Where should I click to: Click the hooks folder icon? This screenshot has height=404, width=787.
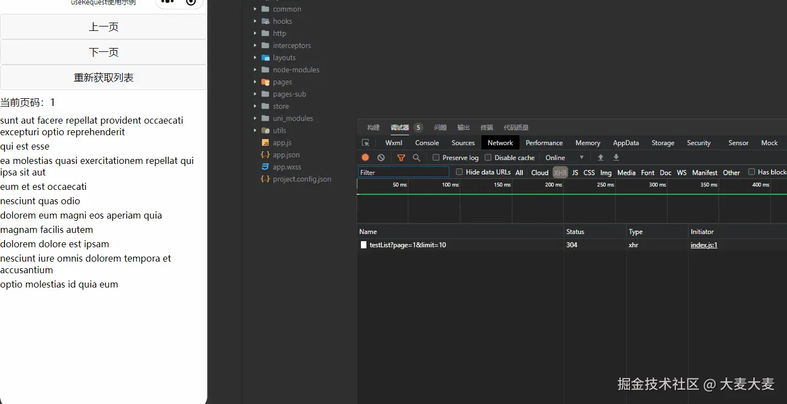pyautogui.click(x=265, y=21)
